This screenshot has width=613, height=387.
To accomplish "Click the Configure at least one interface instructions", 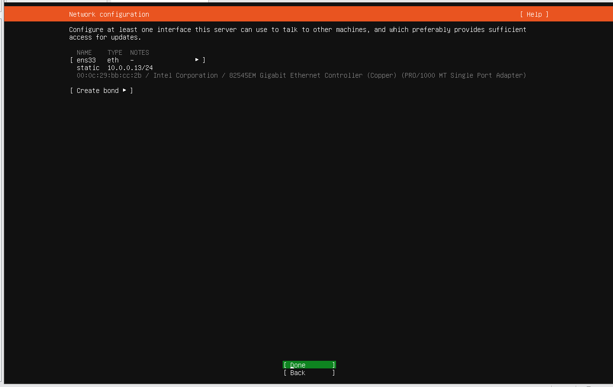I will [298, 33].
